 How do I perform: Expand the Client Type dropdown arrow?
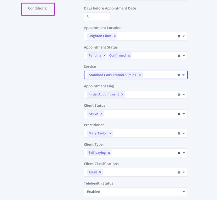tap(184, 153)
